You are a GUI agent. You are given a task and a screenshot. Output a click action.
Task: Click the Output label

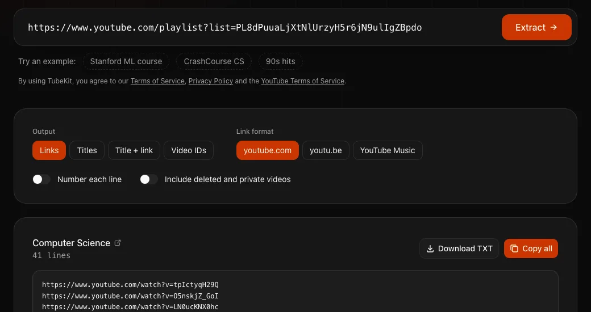[44, 132]
